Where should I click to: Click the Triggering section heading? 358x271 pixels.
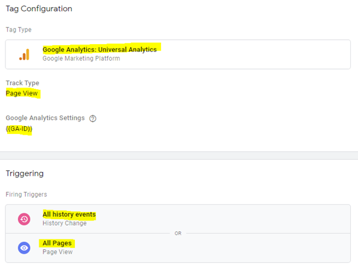click(x=24, y=173)
